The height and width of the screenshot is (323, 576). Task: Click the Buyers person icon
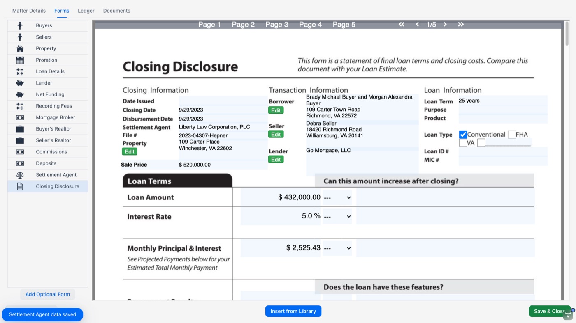pos(20,25)
